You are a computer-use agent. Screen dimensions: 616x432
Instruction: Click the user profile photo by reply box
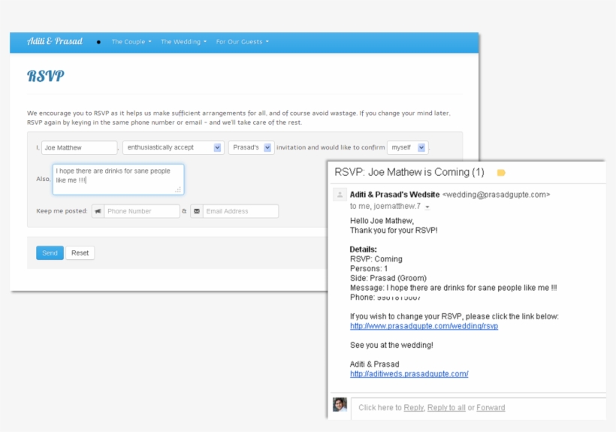[x=340, y=404]
